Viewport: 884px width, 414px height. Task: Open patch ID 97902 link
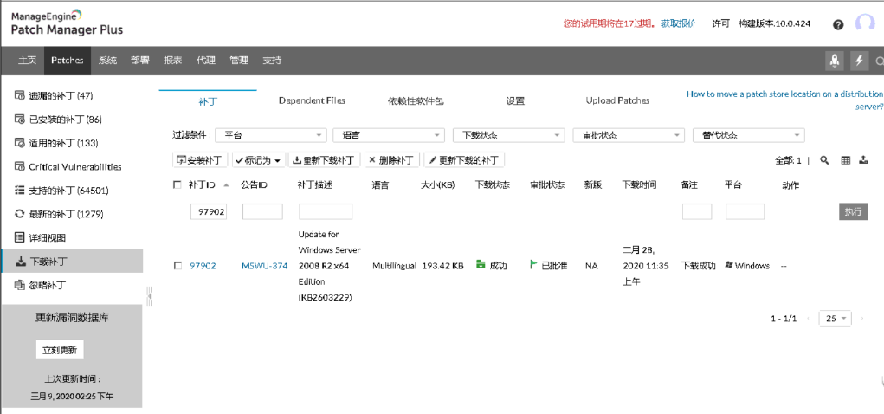click(x=203, y=266)
